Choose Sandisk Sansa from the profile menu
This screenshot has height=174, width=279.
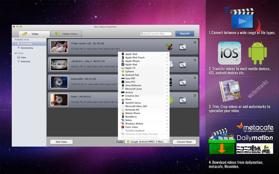(144, 103)
